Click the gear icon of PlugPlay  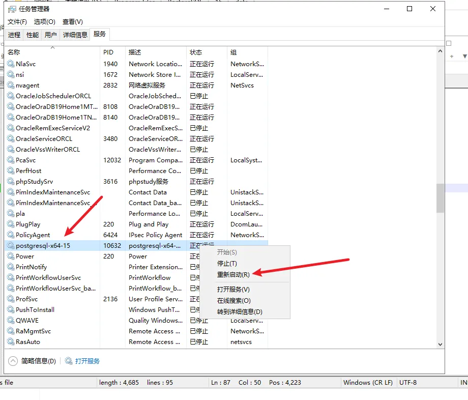pos(11,224)
